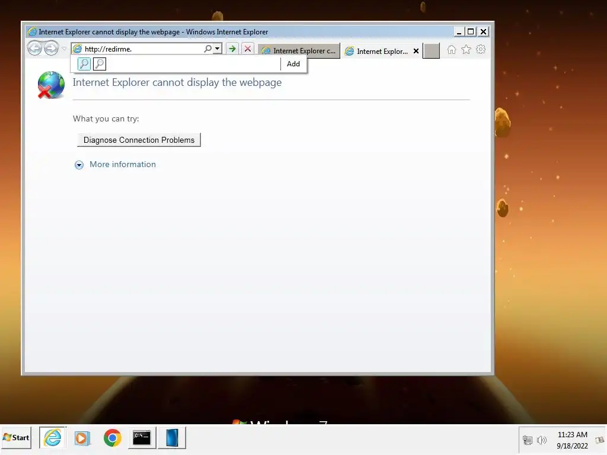
Task: Open the recent pages dropdown arrow
Action: click(x=64, y=49)
